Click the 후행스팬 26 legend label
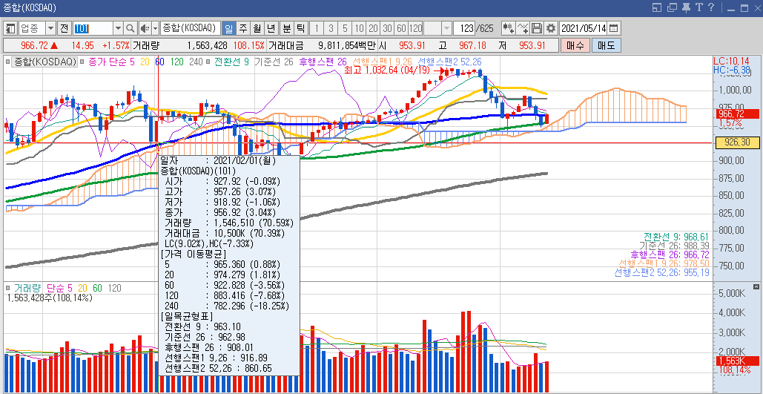The image size is (763, 394). 322,62
